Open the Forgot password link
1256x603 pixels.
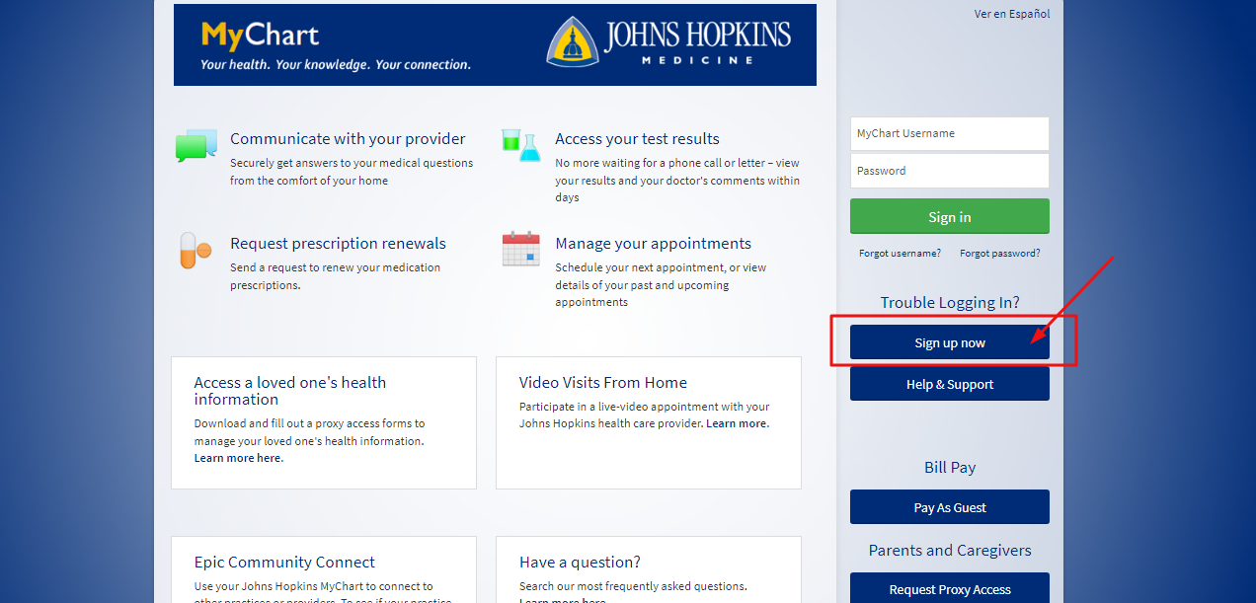pos(998,253)
